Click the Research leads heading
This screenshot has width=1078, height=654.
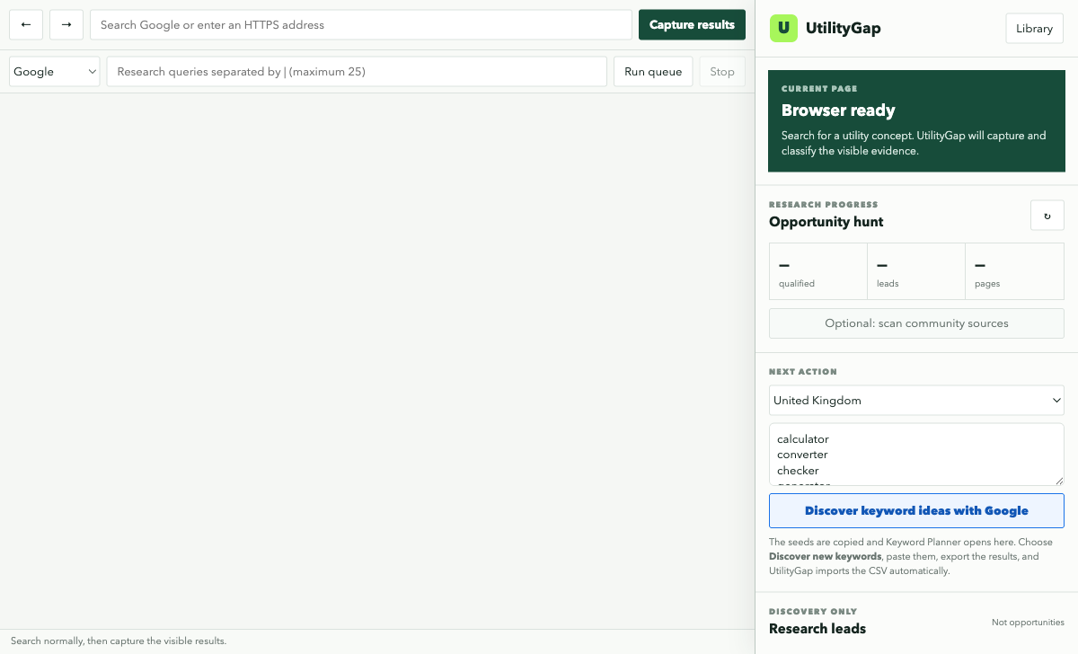(817, 629)
